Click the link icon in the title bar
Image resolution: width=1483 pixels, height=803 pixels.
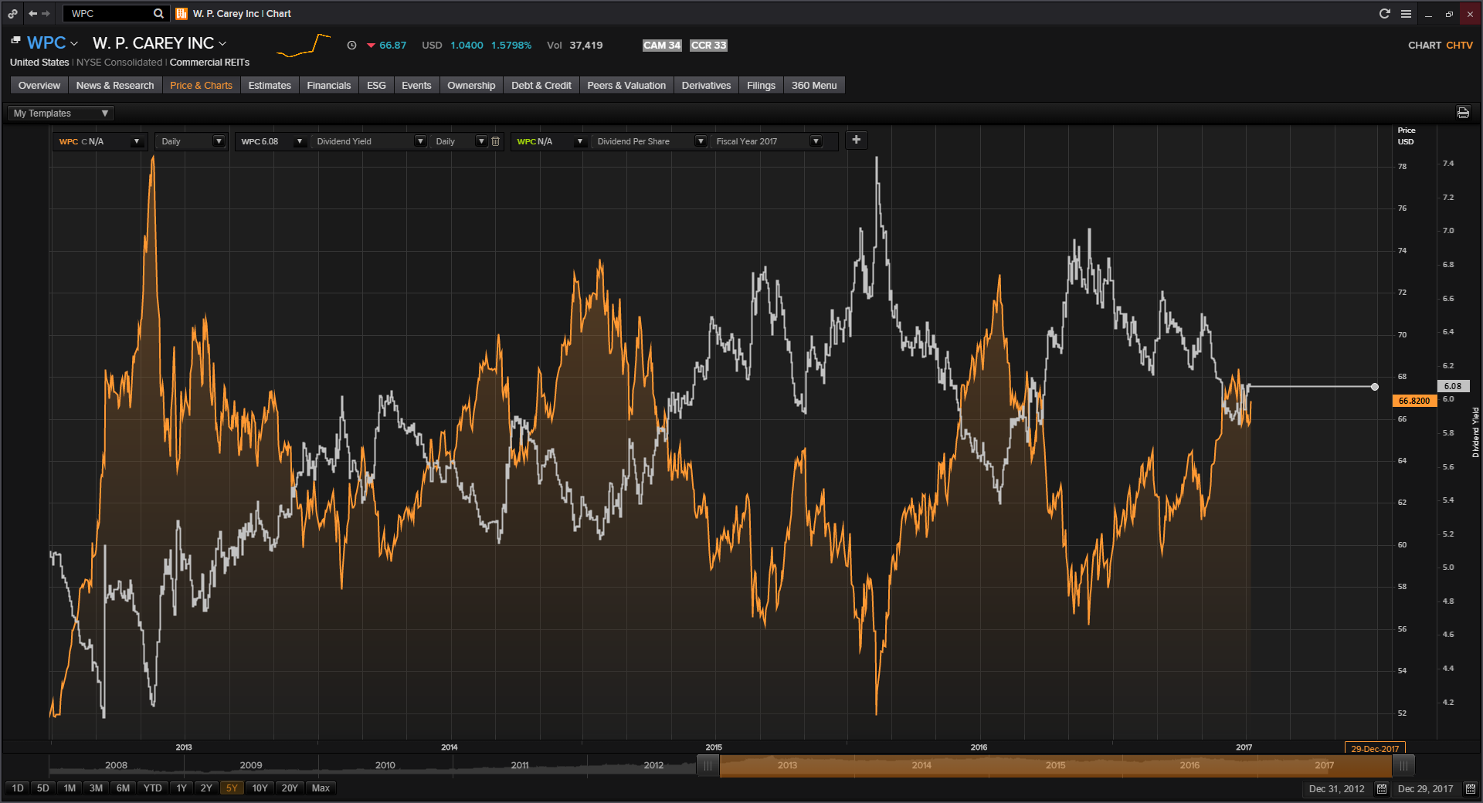12,13
